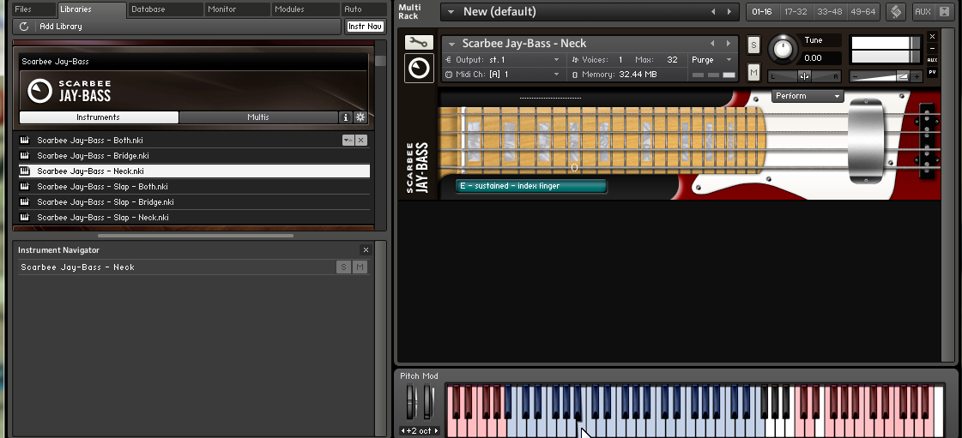Click the Scarbee Jay-Bass library banner logo
Screen dimensions: 962x438
coord(70,91)
